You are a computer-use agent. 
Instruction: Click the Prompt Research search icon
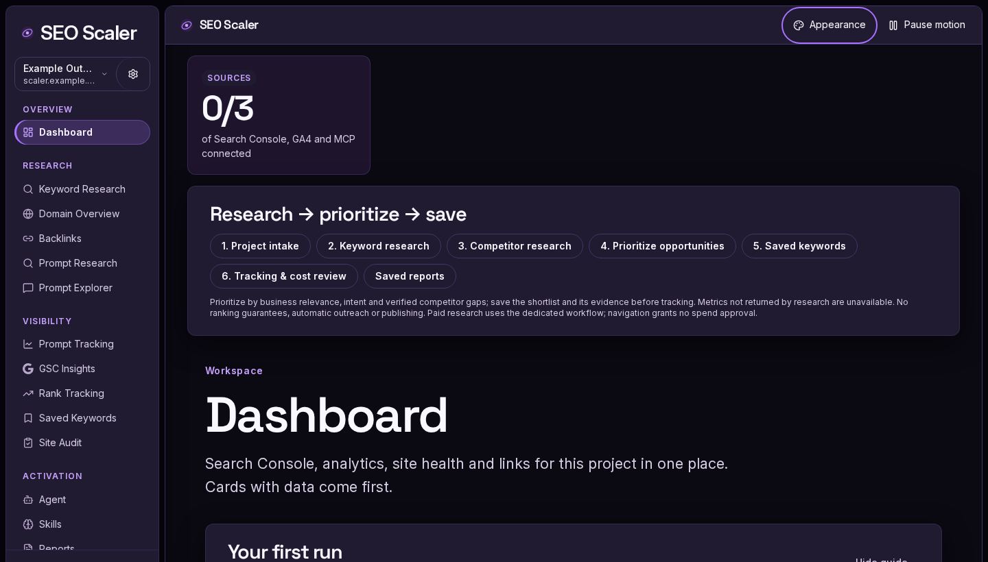click(28, 263)
